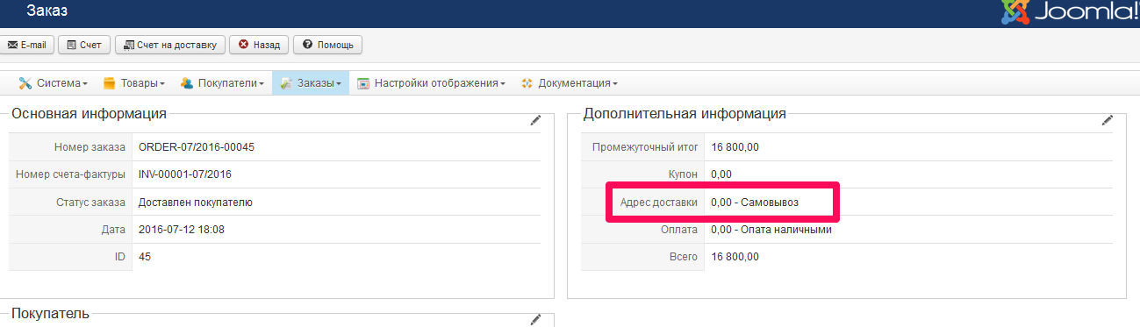Click the pencil icon for Основная информация
The width and height of the screenshot is (1140, 327).
(535, 121)
